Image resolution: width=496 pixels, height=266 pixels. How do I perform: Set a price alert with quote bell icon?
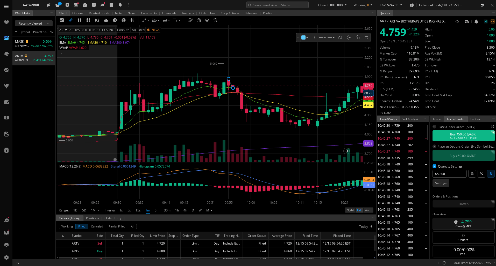[476, 21]
